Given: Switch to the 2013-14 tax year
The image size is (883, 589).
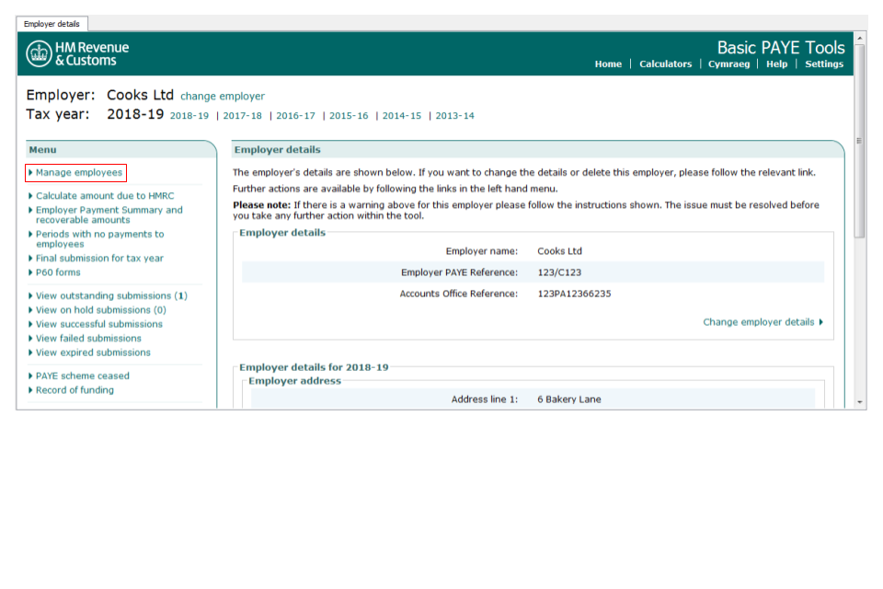Looking at the screenshot, I should tap(454, 116).
